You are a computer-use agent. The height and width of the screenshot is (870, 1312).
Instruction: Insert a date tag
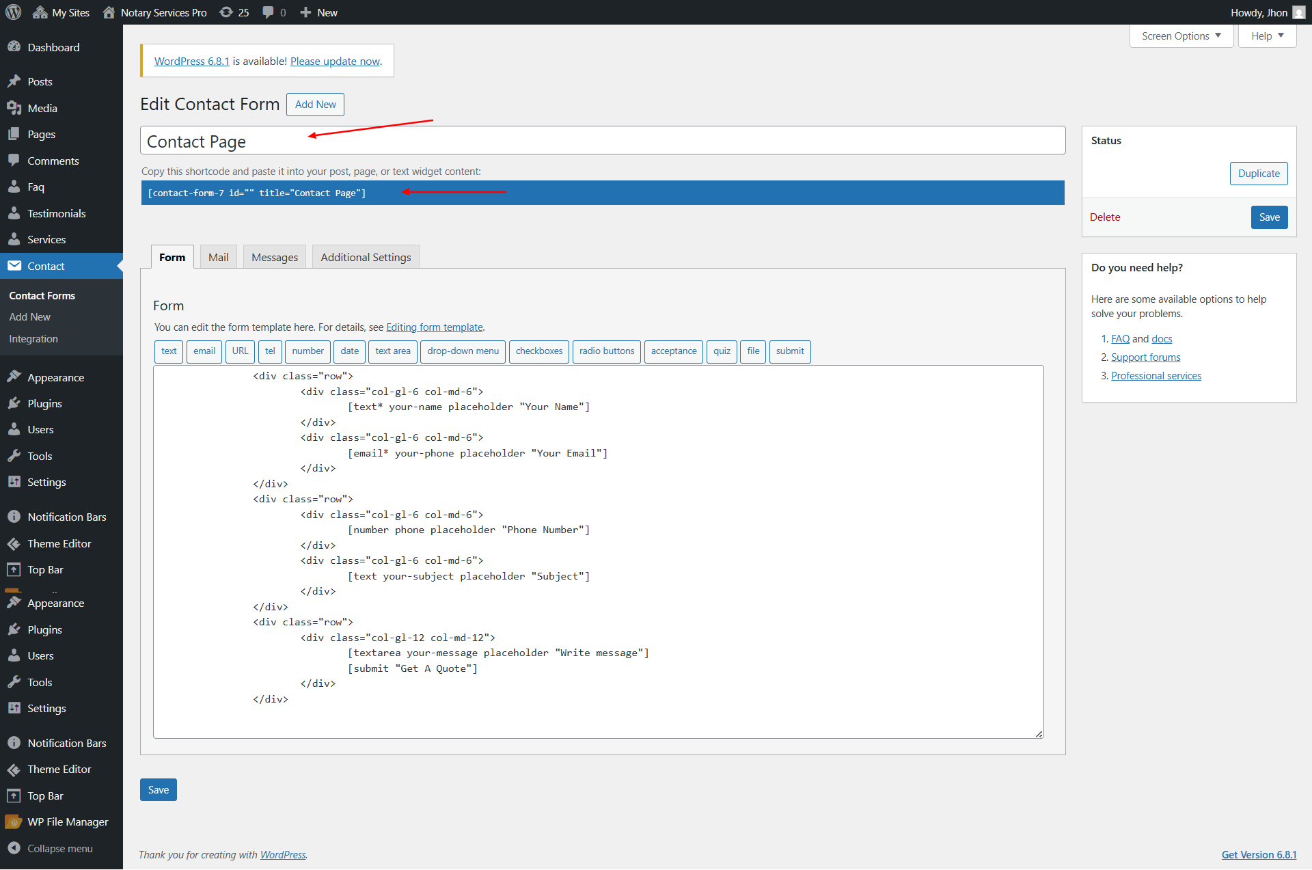click(350, 351)
